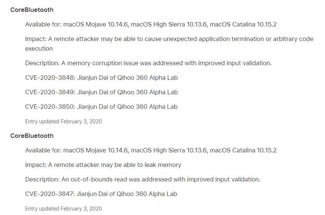The height and width of the screenshot is (215, 325).
Task: Click the second CoreBluetooth heading
Action: coord(32,136)
